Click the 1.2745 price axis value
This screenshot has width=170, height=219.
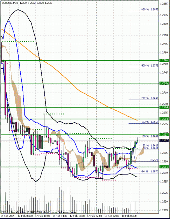click(164, 73)
